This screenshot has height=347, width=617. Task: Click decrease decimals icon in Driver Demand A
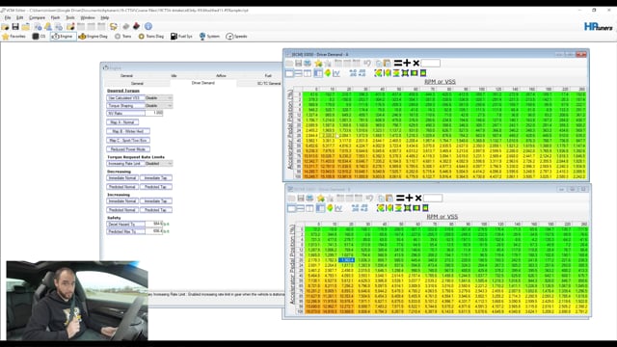pos(362,73)
